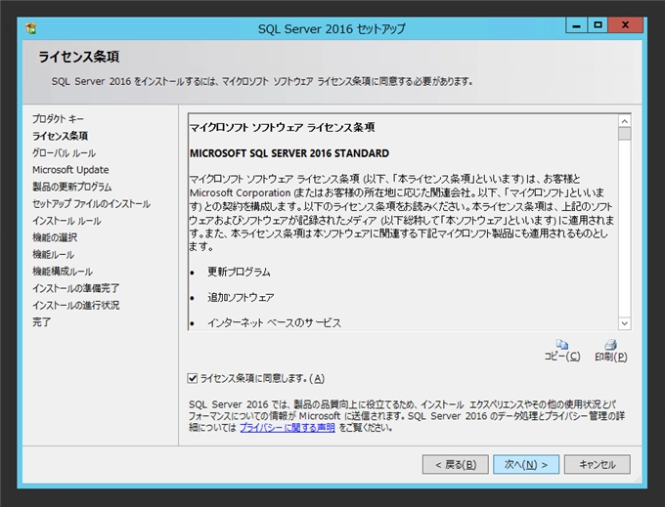The width and height of the screenshot is (665, 507).
Task: Select the 機能の選択 step
Action: [x=55, y=237]
